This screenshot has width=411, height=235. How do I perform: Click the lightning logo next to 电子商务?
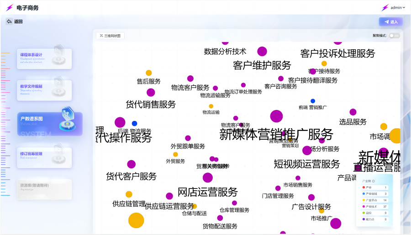pos(10,8)
